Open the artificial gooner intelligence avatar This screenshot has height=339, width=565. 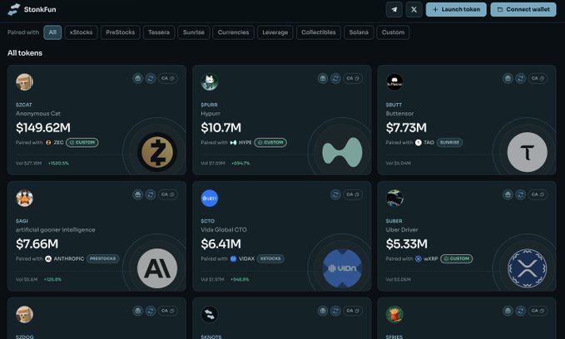(x=24, y=199)
